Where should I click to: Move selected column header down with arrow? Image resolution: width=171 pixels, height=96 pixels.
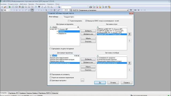click(x=129, y=70)
